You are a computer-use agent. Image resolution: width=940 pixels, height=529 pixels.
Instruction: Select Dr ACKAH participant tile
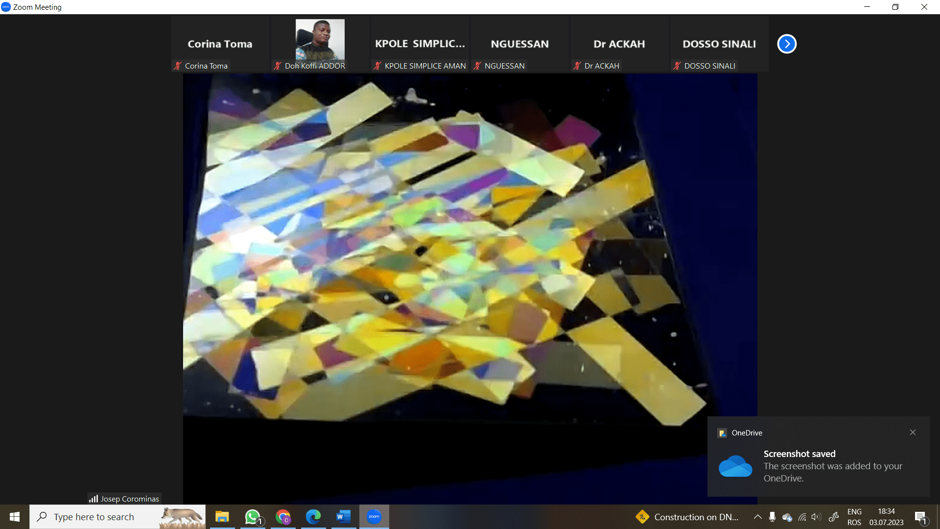620,44
